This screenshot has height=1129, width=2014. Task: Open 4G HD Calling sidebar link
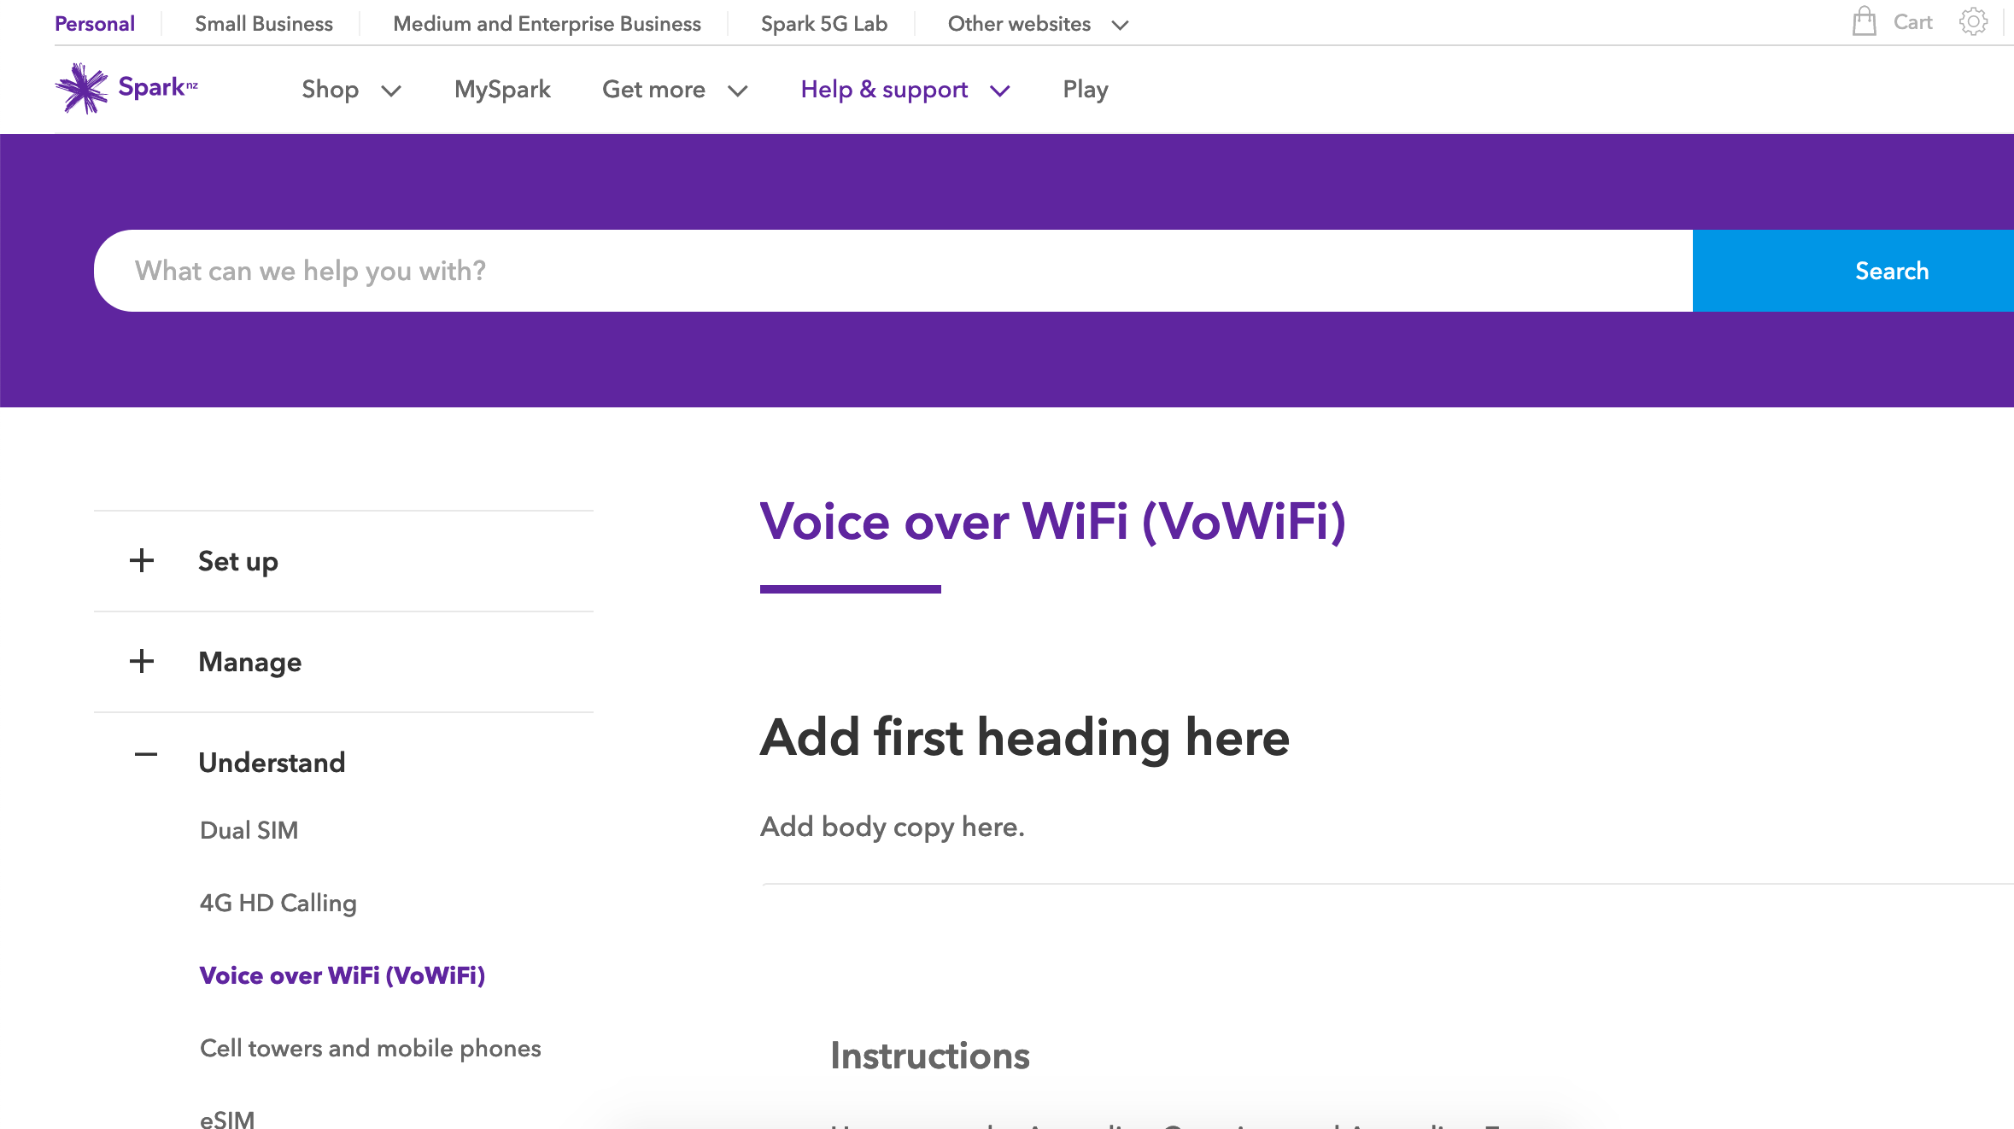tap(278, 903)
